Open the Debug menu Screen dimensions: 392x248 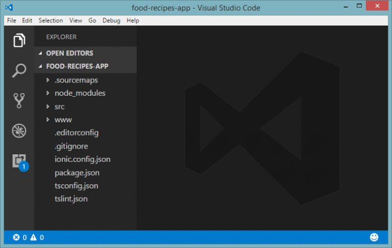[x=111, y=20]
